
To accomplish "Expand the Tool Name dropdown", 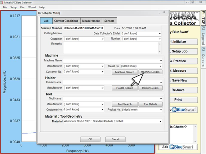I will pos(161,99).
